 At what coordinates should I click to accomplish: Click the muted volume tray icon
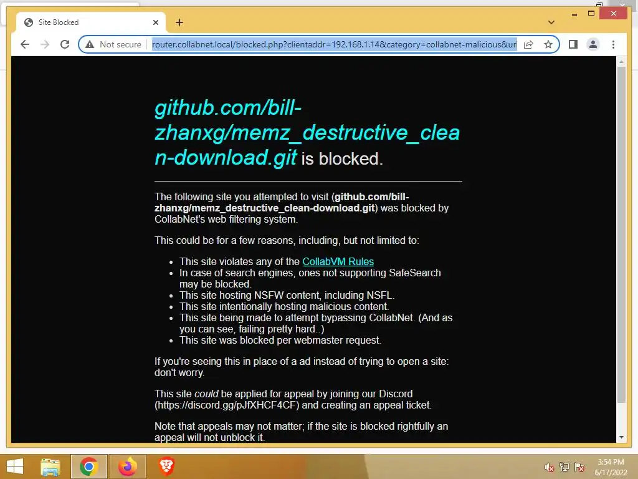[x=550, y=467]
